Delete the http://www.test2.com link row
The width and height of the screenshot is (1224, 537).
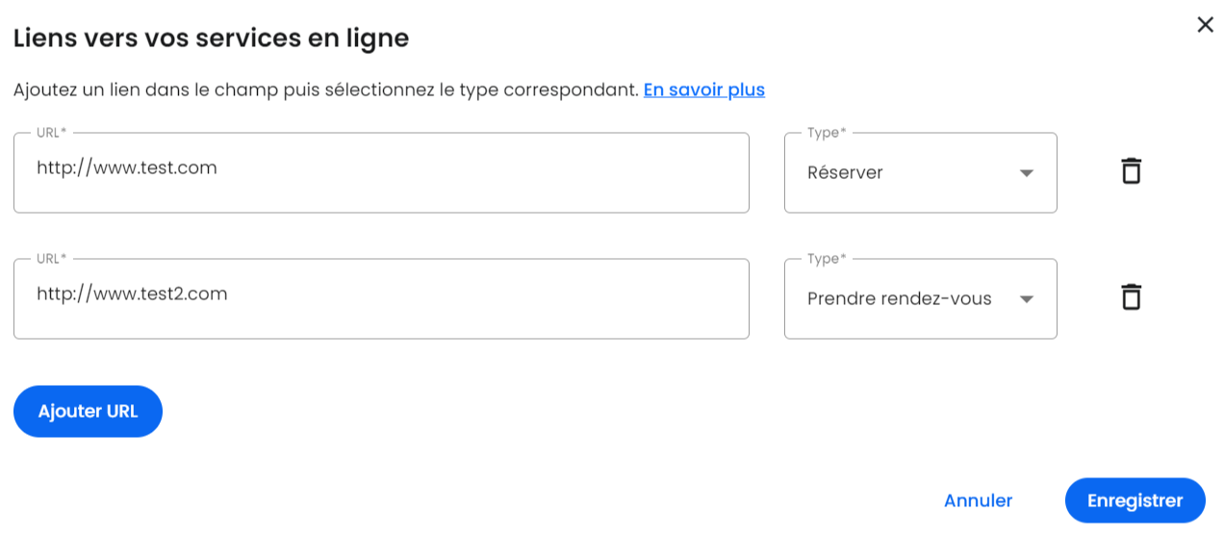[1131, 297]
